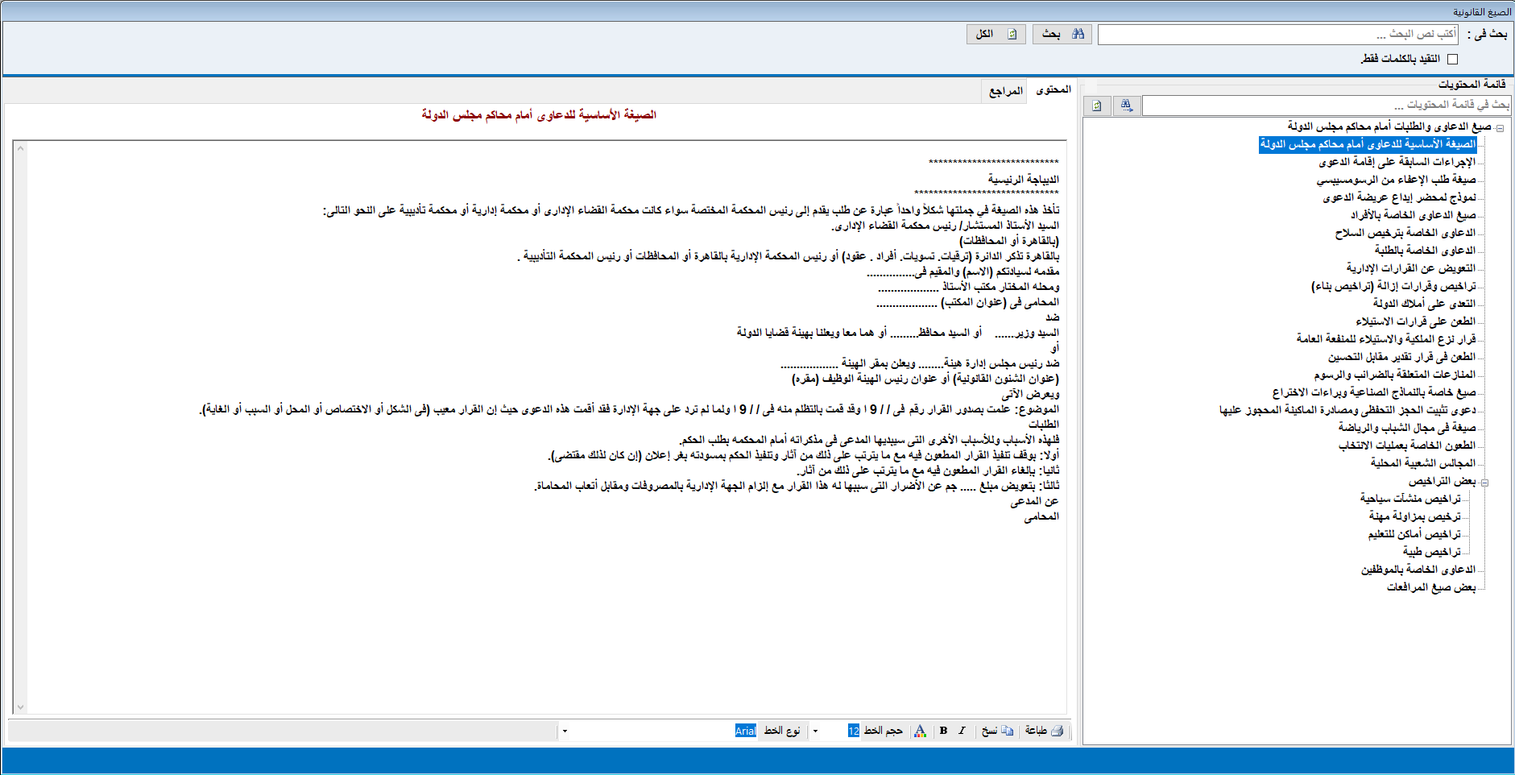
Task: Select 'الطعن فى قرار تقدير مقابل التحسين' item
Action: coord(1401,357)
